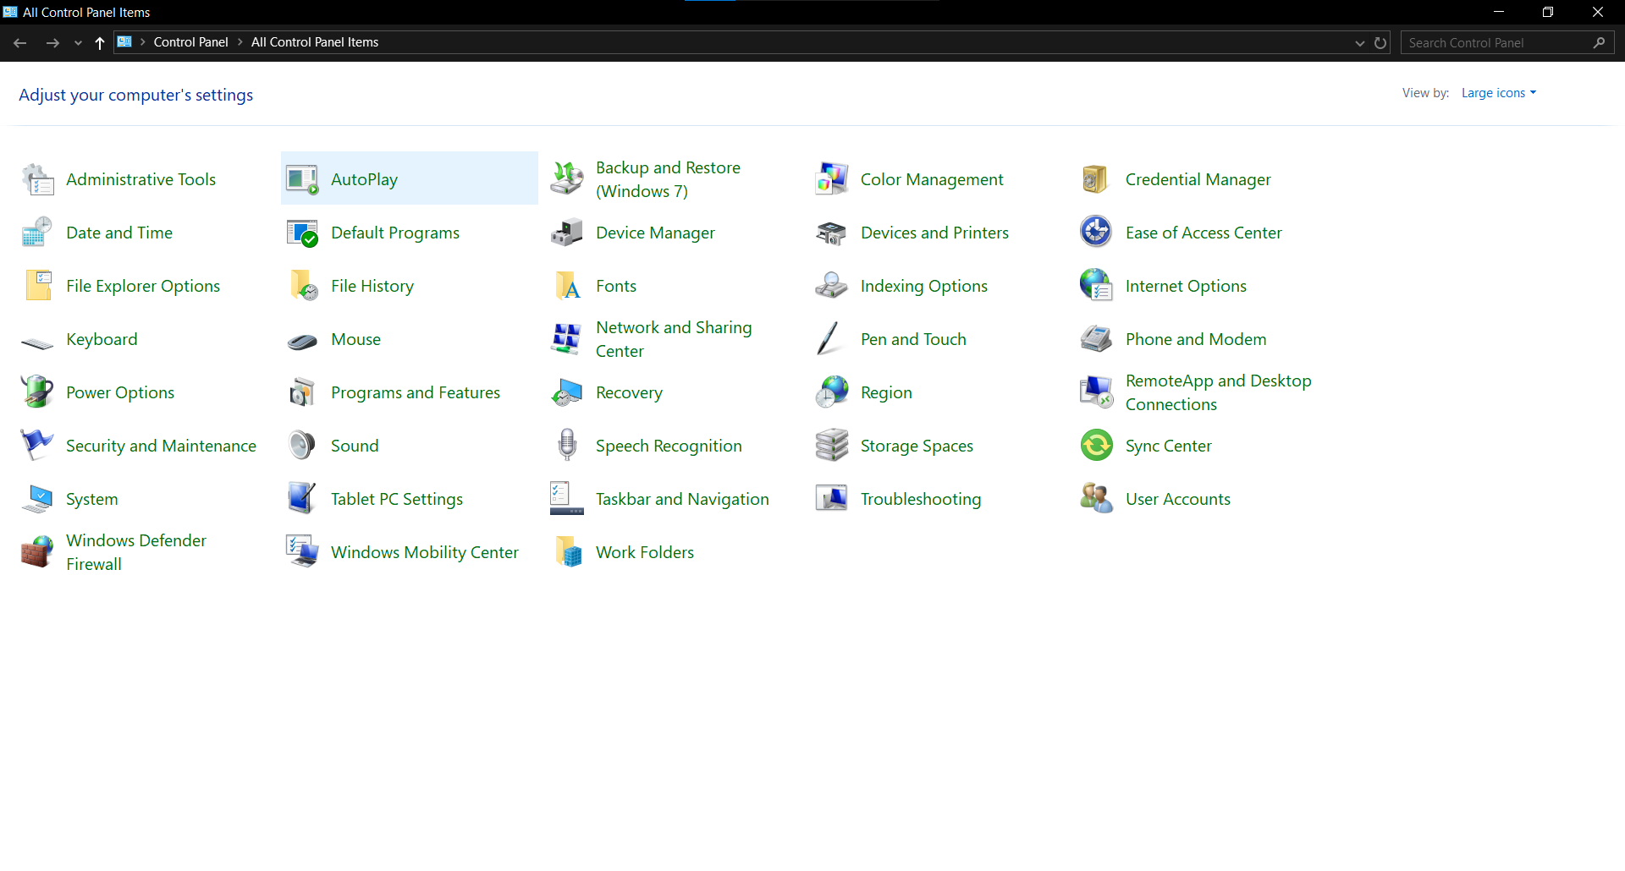Open the Color Management icon
The width and height of the screenshot is (1625, 871).
coord(831,179)
